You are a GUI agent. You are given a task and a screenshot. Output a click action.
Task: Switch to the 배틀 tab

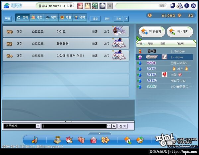click(66, 18)
